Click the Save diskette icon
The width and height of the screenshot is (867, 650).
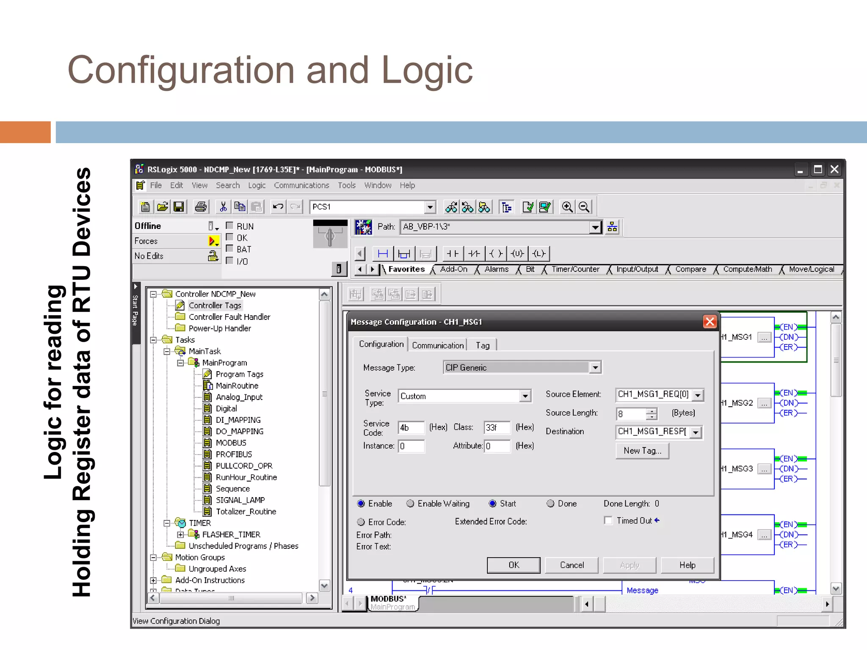point(179,207)
